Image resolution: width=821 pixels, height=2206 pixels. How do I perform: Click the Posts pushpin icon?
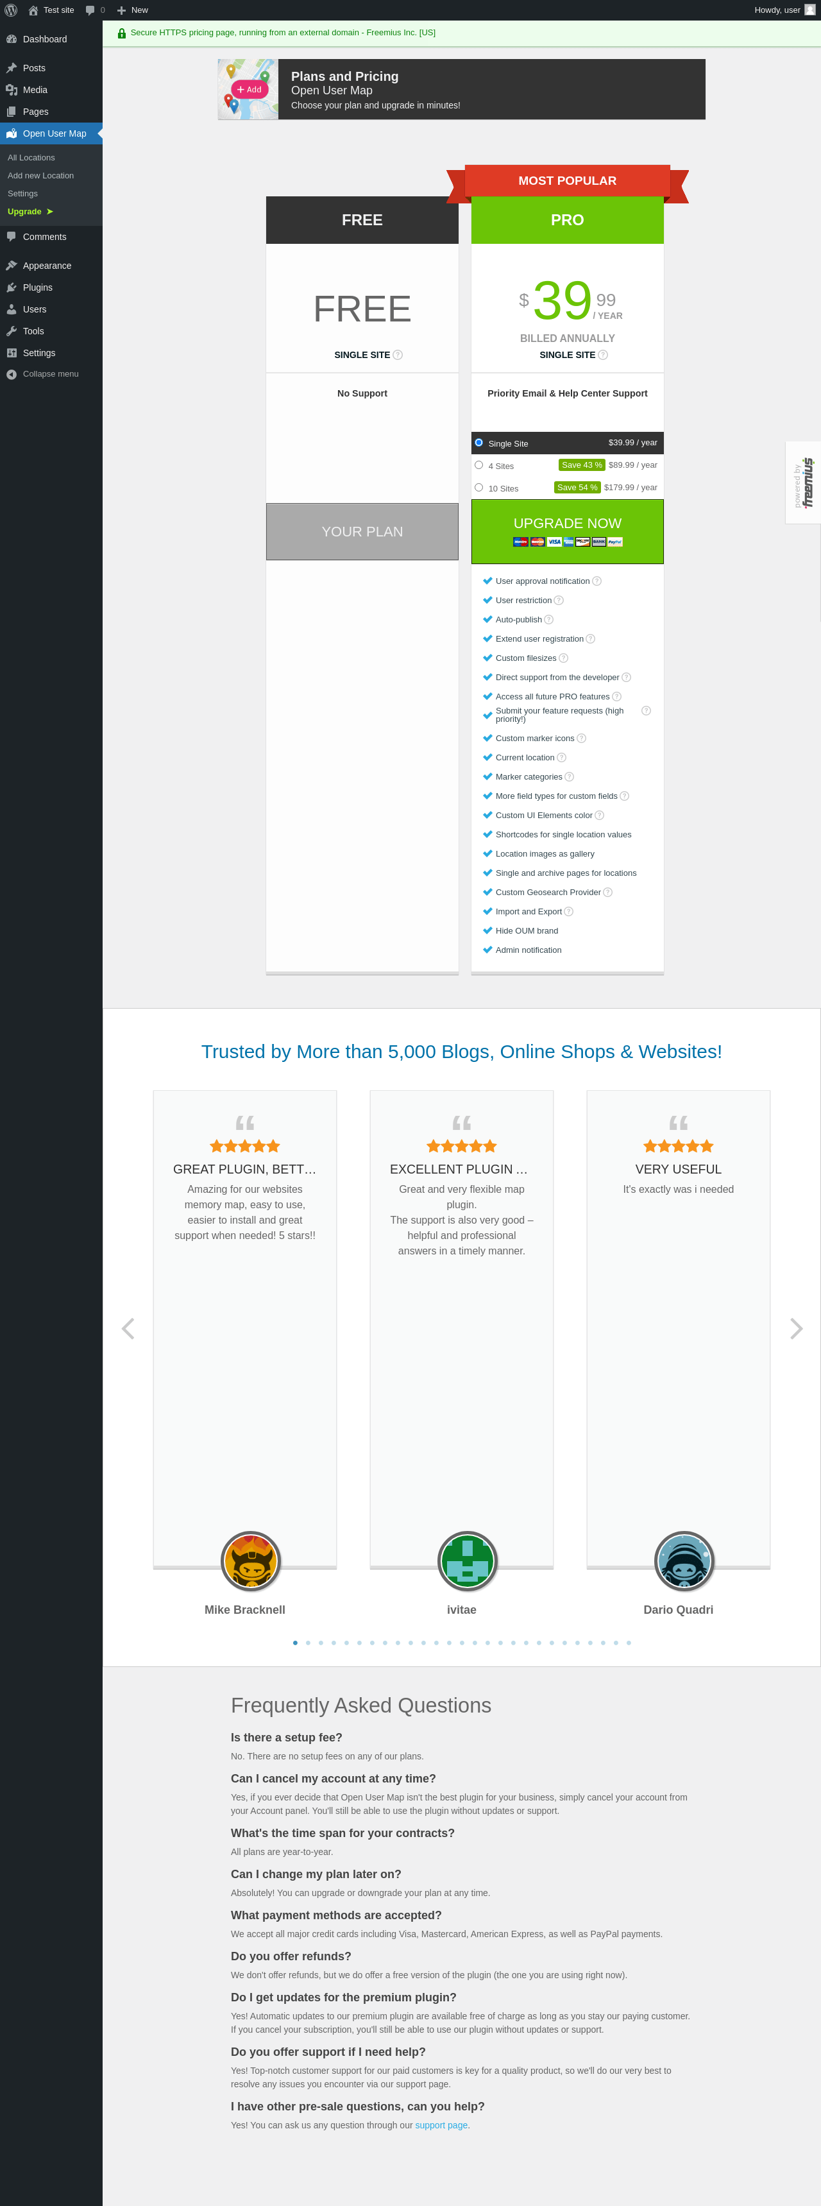pyautogui.click(x=11, y=69)
